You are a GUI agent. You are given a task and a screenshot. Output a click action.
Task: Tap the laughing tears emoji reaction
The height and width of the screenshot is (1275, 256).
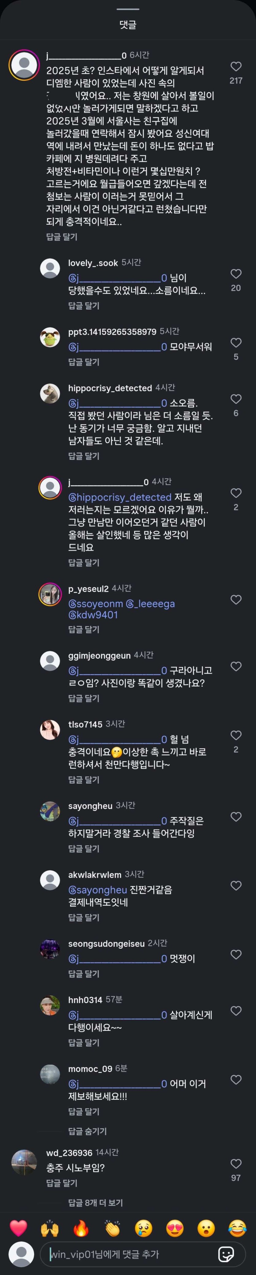[238, 1228]
